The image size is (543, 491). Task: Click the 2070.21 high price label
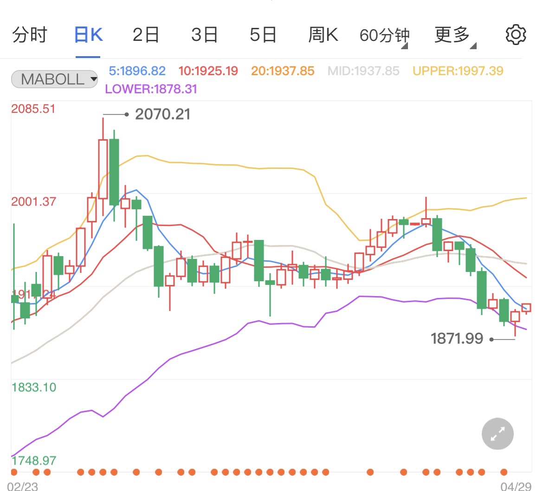(x=162, y=114)
